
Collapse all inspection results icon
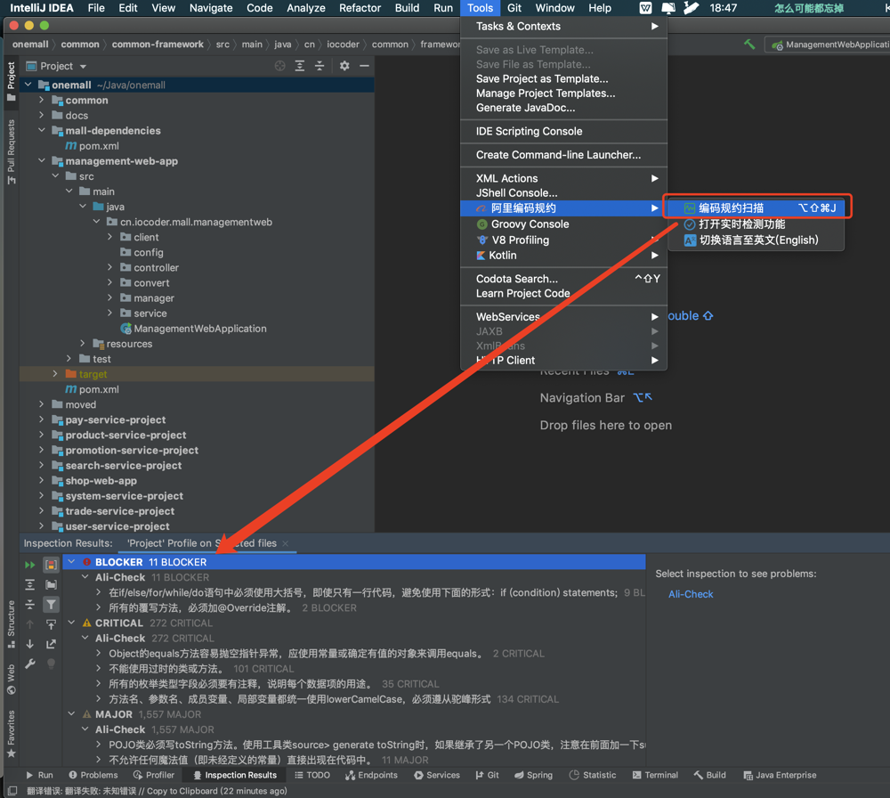30,605
